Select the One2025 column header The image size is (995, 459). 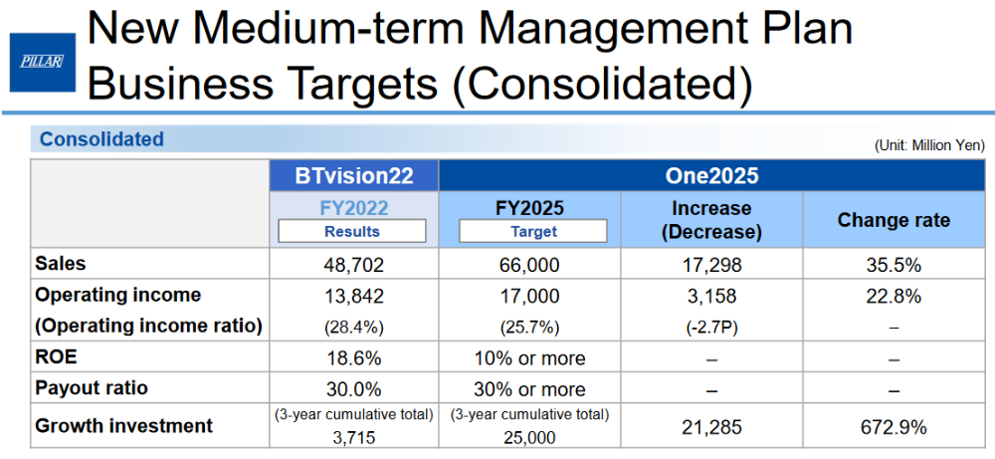point(711,176)
